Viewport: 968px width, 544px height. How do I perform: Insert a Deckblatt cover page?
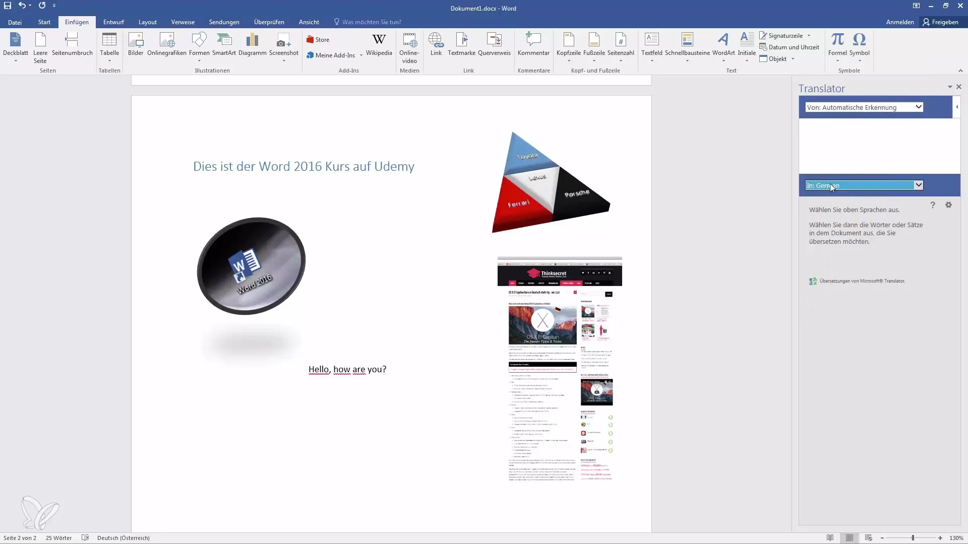tap(16, 47)
